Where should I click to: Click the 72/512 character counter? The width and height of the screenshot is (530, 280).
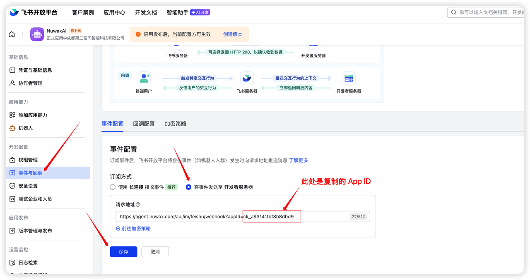coord(358,217)
